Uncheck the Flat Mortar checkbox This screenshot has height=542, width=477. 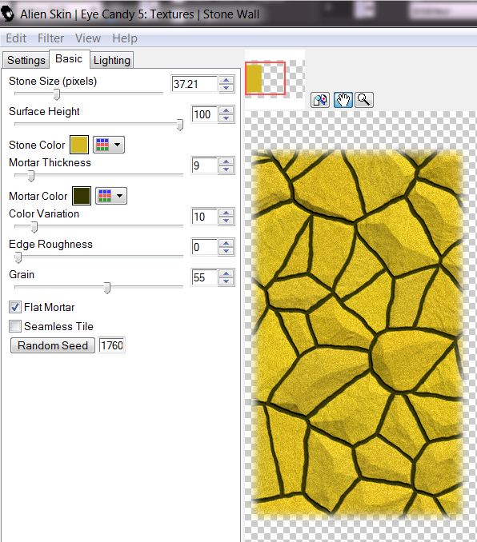click(15, 307)
